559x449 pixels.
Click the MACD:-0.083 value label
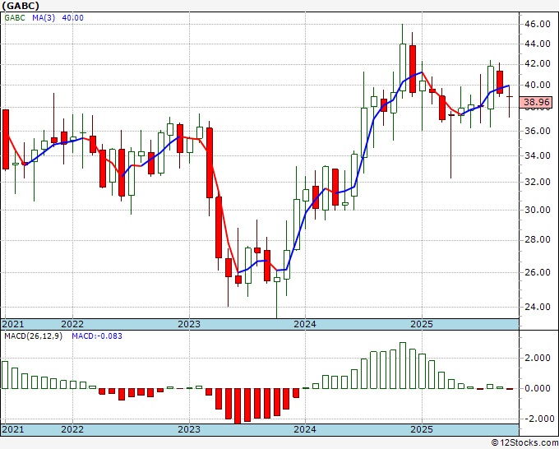tap(98, 337)
